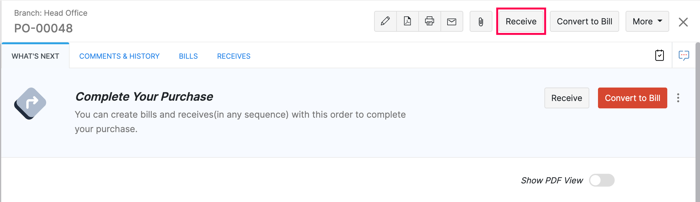Open tasks with the clipboard checkmark icon
This screenshot has height=202, width=700.
point(660,55)
